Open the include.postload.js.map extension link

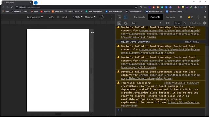pos(160,51)
